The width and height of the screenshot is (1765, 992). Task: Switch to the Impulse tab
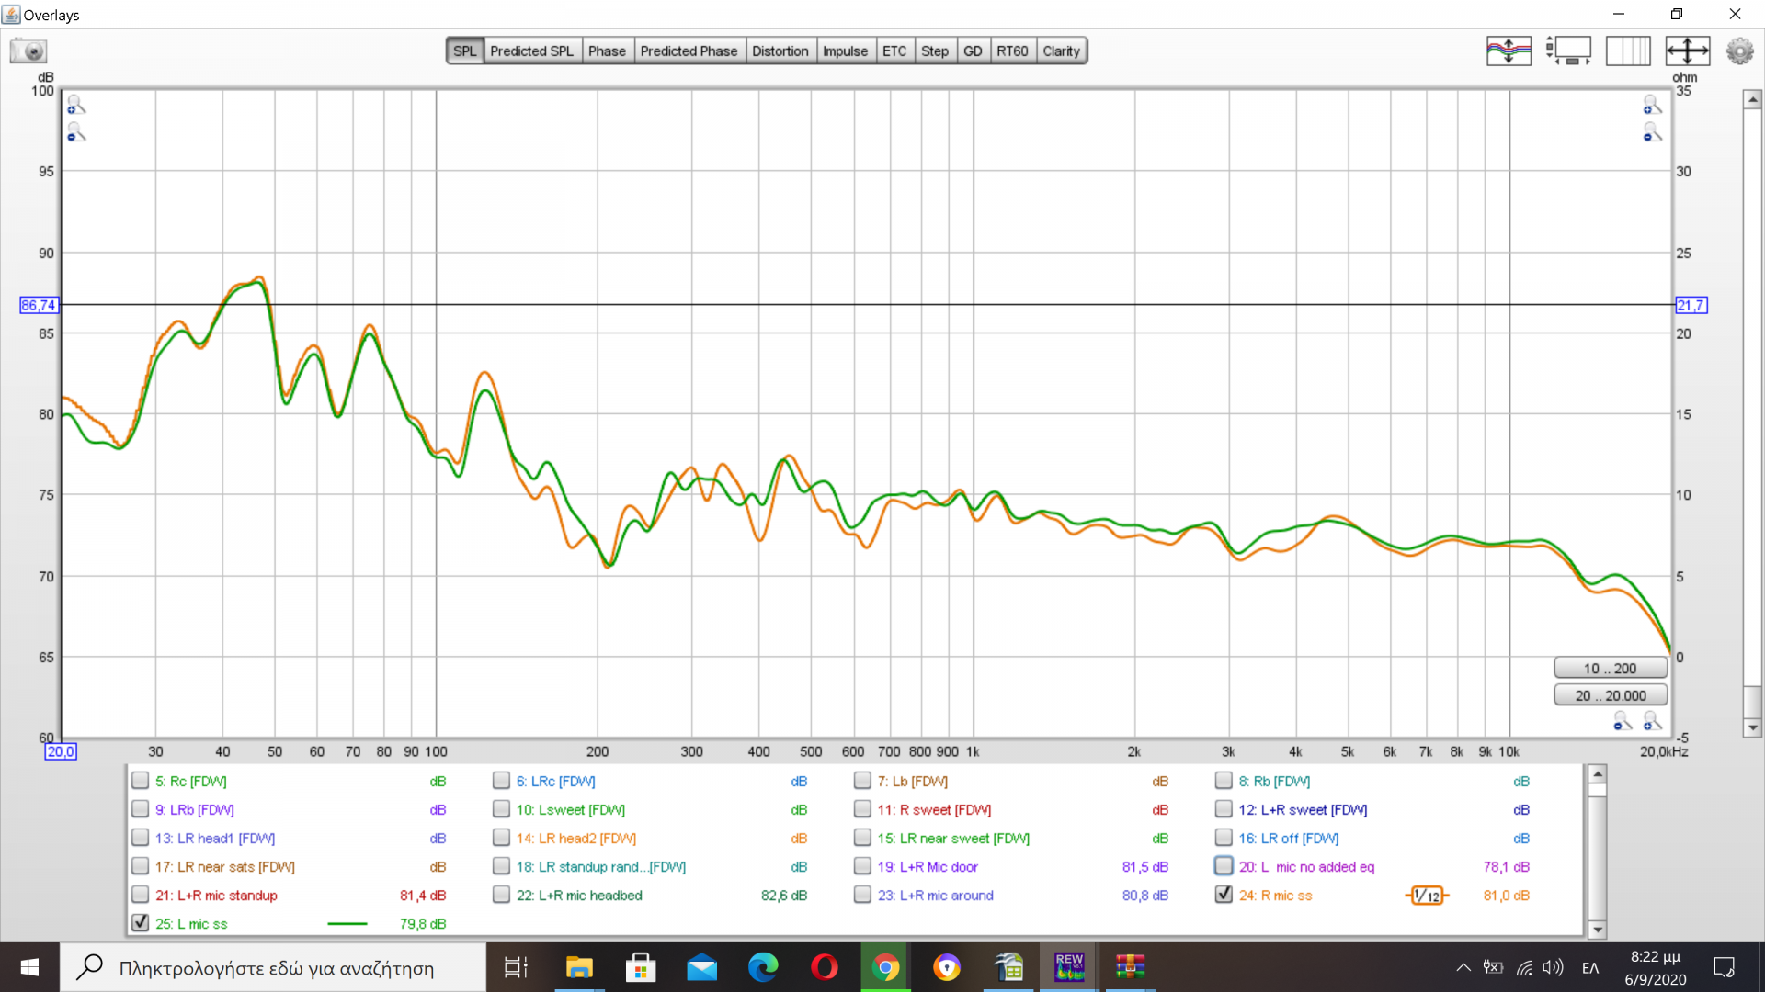[844, 51]
